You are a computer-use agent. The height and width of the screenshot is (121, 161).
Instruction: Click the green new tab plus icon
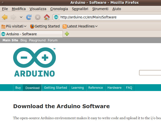tap(67, 34)
